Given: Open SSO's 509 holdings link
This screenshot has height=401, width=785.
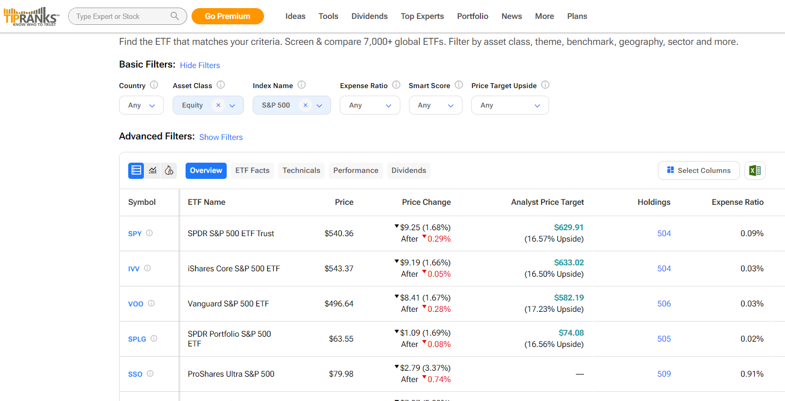Looking at the screenshot, I should pyautogui.click(x=664, y=374).
